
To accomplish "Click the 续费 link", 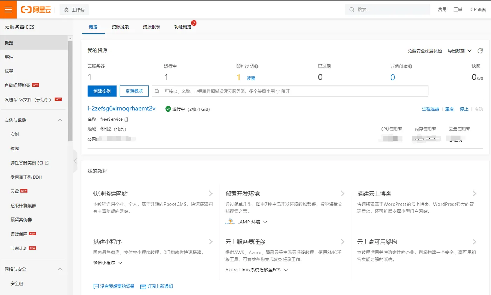I will (x=251, y=78).
